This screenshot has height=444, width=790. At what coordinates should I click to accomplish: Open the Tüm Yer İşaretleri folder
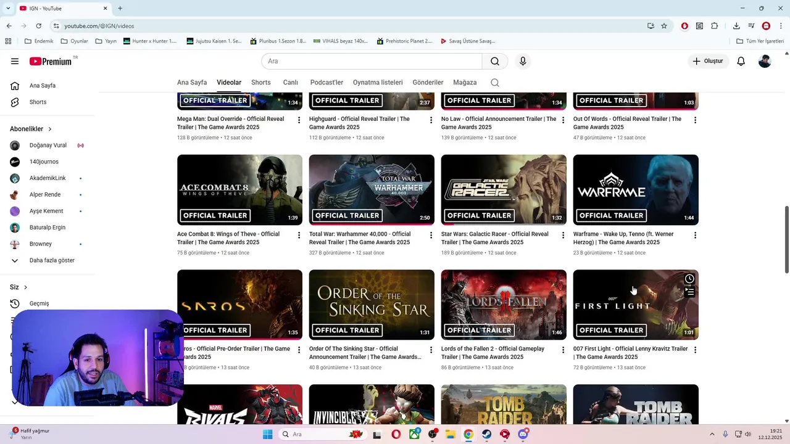(760, 41)
